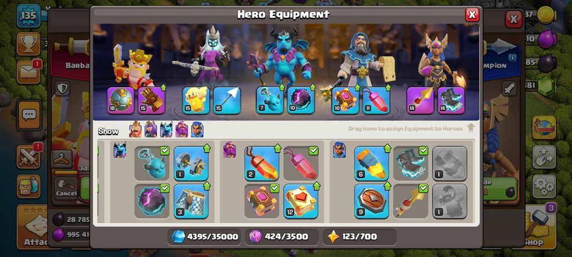Click the equipped pink Life Gem checkmark item

coord(300,163)
